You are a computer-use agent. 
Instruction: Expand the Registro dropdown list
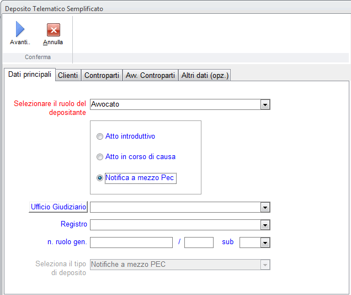(265, 225)
